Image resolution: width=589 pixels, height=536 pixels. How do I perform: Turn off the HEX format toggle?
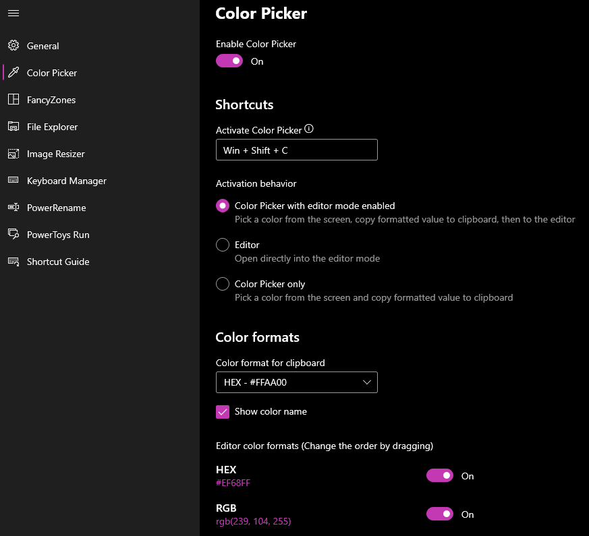(x=440, y=476)
